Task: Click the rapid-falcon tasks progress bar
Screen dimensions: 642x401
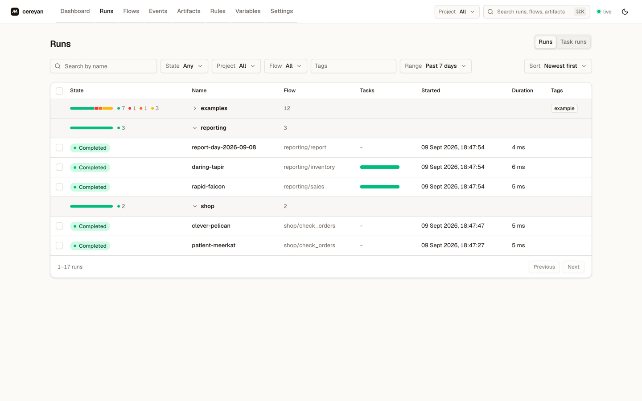Action: (380, 187)
